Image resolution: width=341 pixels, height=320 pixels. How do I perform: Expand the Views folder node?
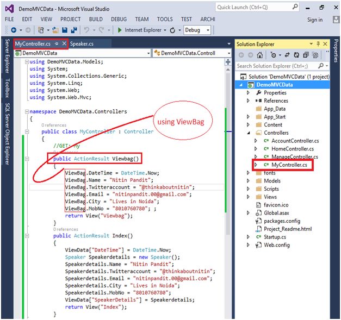(248, 197)
